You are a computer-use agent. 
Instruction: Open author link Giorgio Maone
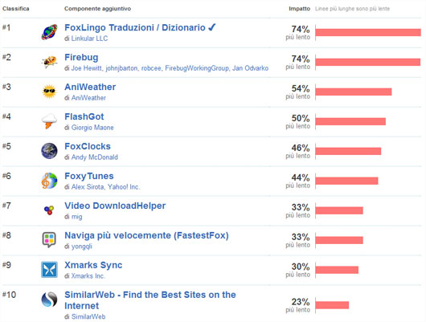92,128
